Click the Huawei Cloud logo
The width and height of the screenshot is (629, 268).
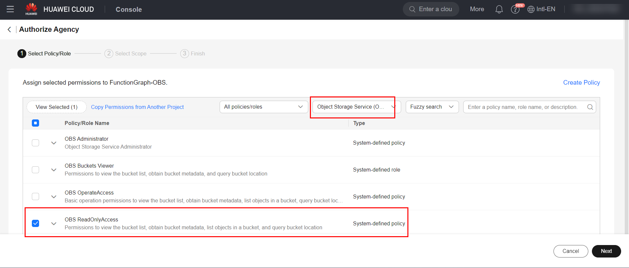[x=32, y=9]
